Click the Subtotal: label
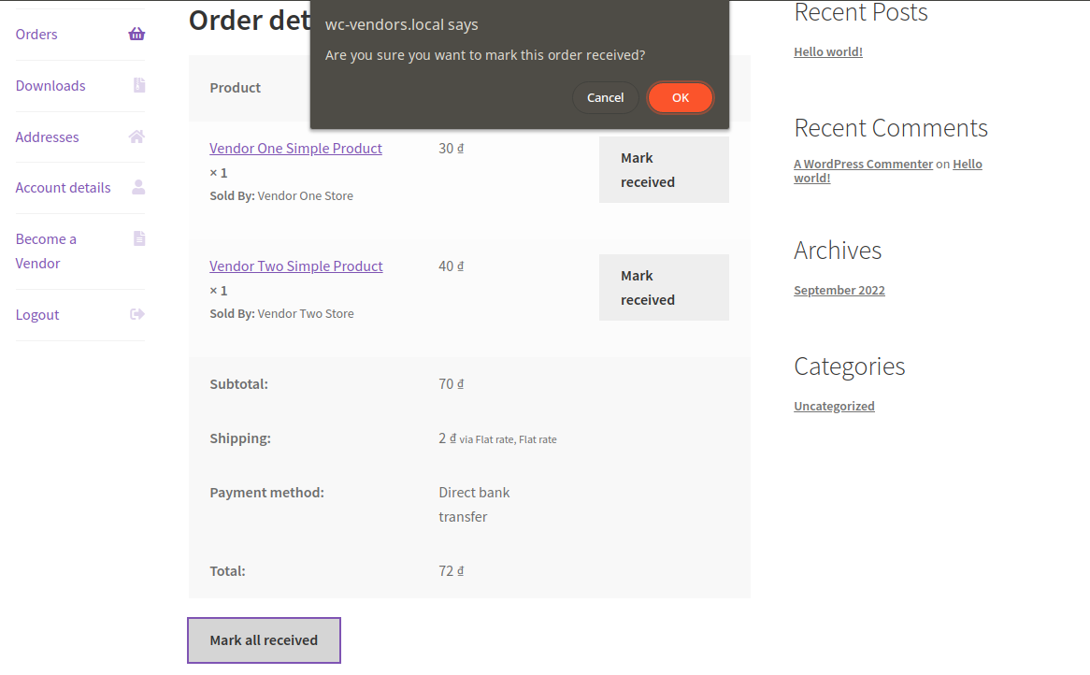Image resolution: width=1090 pixels, height=675 pixels. pyautogui.click(x=238, y=383)
